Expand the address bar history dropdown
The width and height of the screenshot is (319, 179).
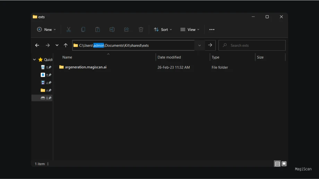click(200, 45)
